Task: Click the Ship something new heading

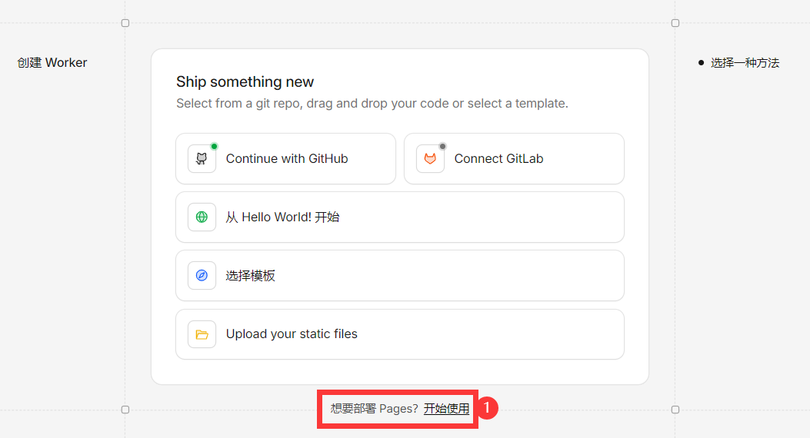Action: [245, 82]
